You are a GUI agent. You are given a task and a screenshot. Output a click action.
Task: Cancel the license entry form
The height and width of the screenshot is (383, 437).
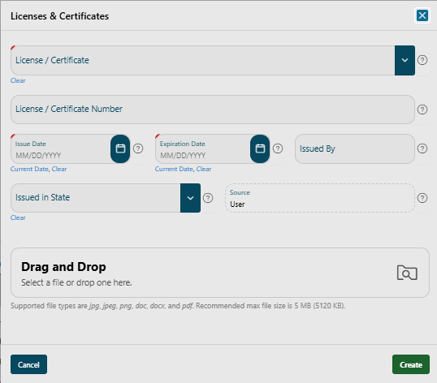point(28,364)
